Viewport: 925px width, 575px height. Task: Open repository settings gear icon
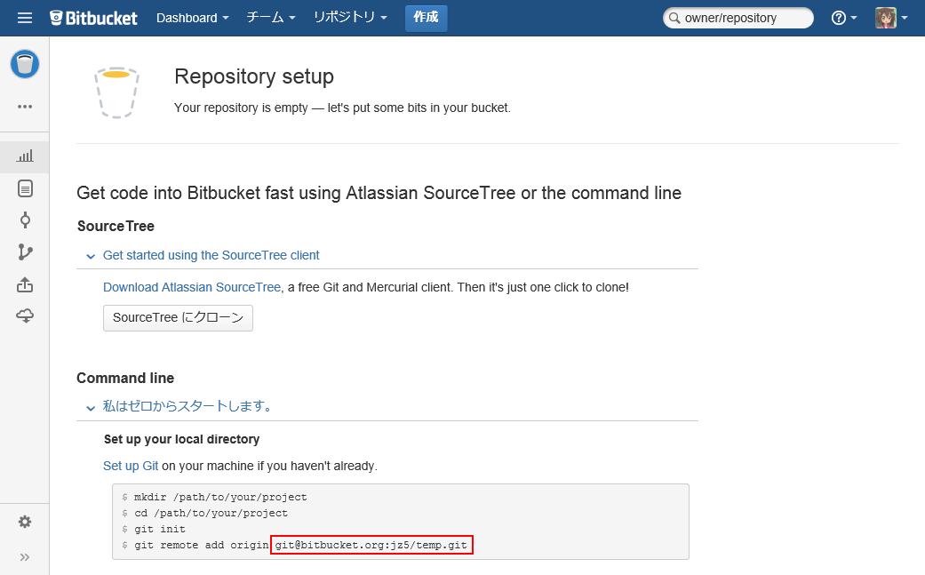pos(25,522)
